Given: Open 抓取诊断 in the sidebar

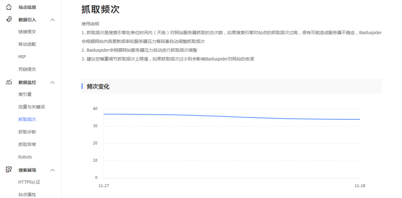Looking at the screenshot, I should pos(27,132).
